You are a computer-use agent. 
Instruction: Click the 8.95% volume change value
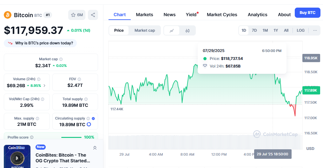coord(36,86)
